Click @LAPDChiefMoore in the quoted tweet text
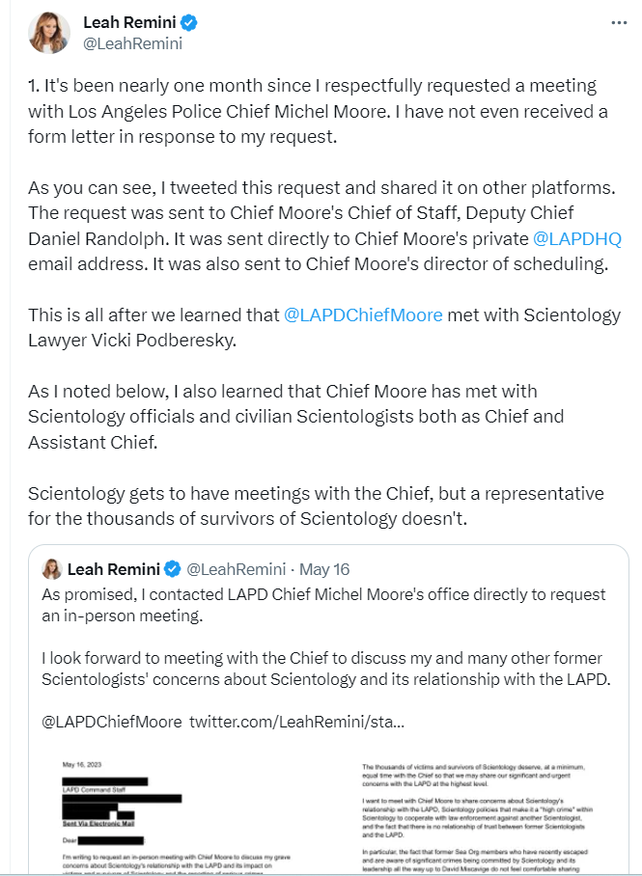This screenshot has width=642, height=876. [111, 721]
